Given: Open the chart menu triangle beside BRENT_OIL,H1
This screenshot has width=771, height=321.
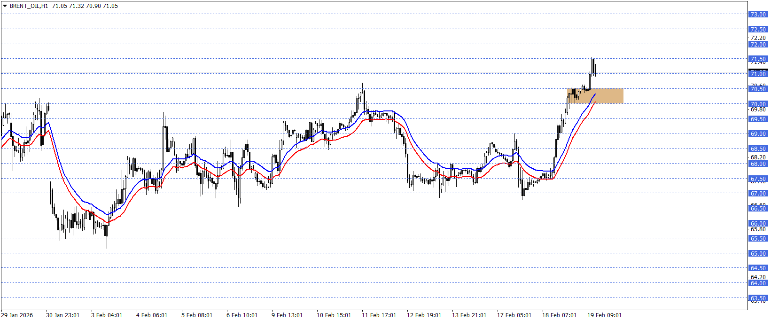Looking at the screenshot, I should [x=5, y=6].
